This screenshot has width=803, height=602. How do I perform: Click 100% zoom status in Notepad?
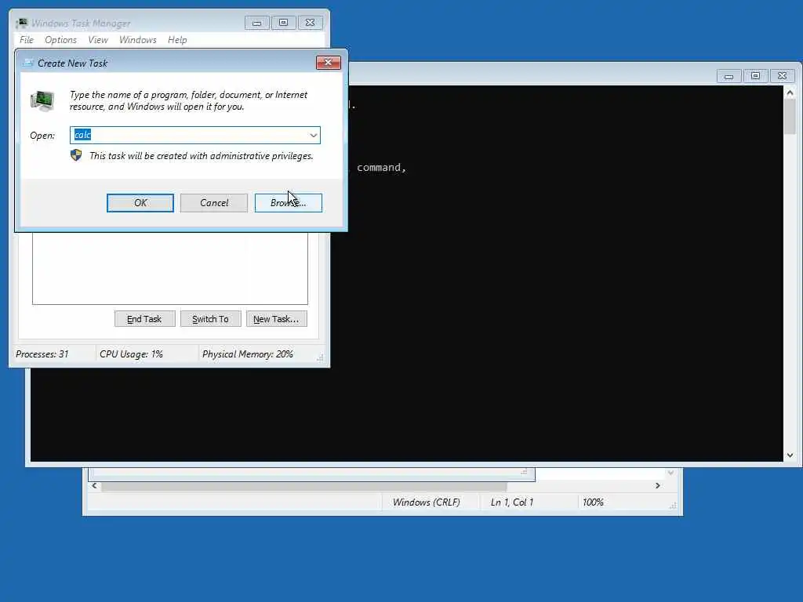pos(593,502)
